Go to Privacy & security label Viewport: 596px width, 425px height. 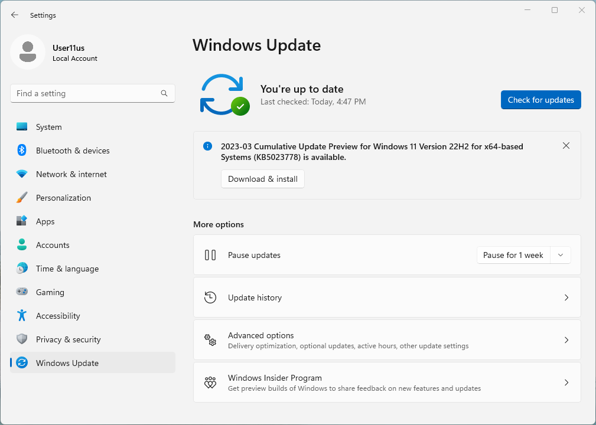(x=69, y=339)
